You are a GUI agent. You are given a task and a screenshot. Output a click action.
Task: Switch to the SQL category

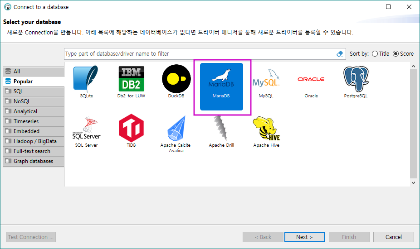pos(34,91)
